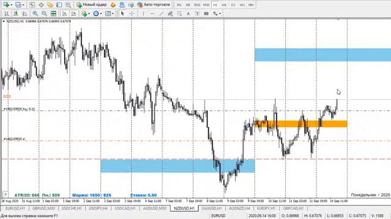Open the EURJPY,H1 chart tab
Image resolution: width=391 pixels, height=219 pixels.
pos(266,208)
